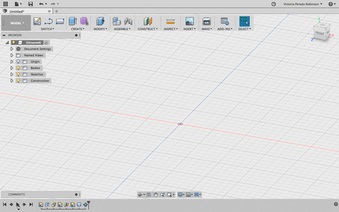Screen dimensions: 339x212
Task: Choose the Extrude tool in the toolbar
Action: coord(73,21)
